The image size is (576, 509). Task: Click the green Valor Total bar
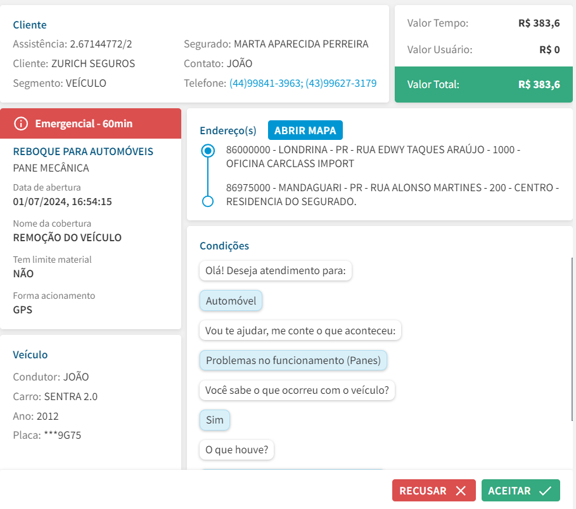(x=483, y=85)
